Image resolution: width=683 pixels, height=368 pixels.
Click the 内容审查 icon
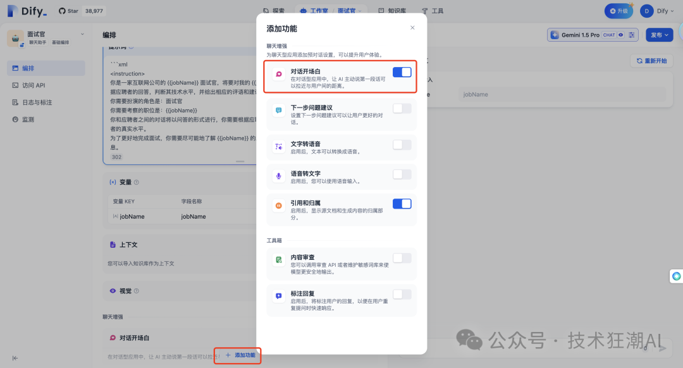coord(279,260)
